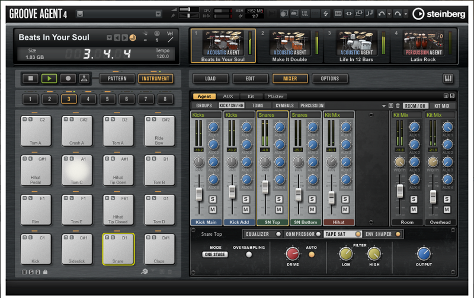The image size is (474, 298).
Task: Click the Fix Velocity icon
Action: (x=305, y=14)
